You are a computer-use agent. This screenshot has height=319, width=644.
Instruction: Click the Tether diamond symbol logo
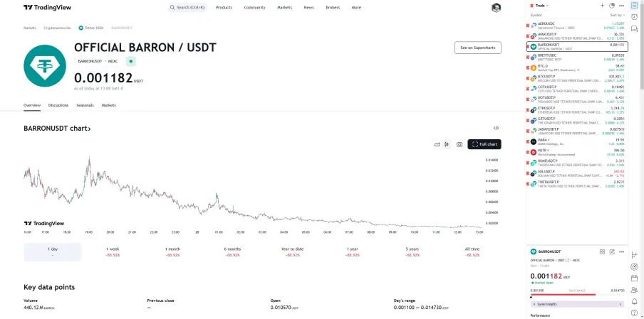[45, 65]
